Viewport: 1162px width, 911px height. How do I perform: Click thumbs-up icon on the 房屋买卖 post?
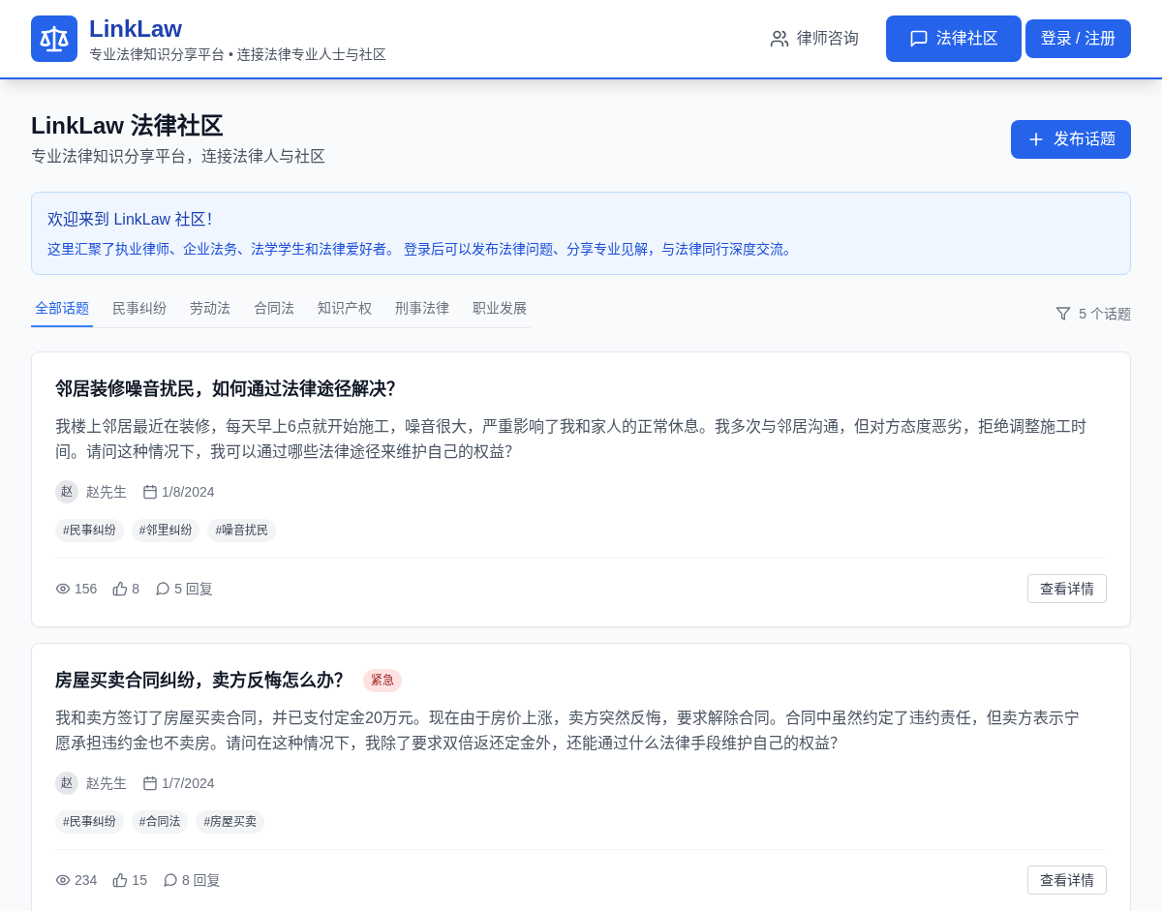click(x=120, y=880)
